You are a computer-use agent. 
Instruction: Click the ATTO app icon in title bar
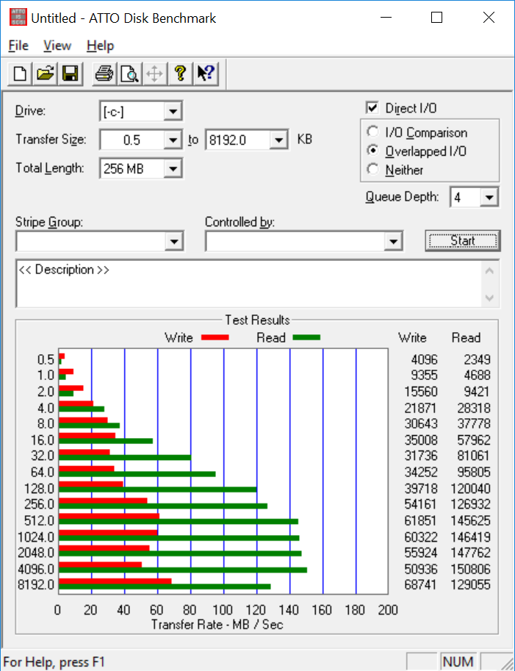click(18, 18)
